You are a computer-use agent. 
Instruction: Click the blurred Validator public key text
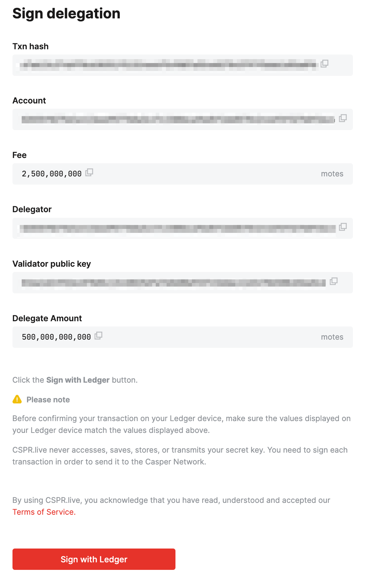click(173, 282)
